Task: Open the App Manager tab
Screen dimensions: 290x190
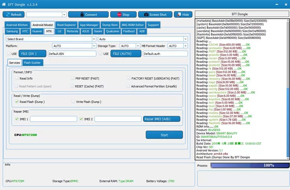Action: pyautogui.click(x=89, y=25)
